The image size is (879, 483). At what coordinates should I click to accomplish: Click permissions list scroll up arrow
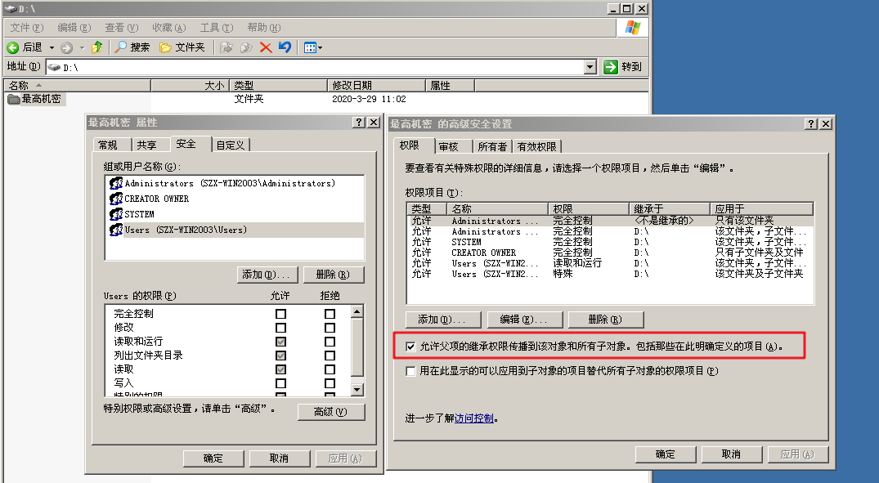[357, 312]
